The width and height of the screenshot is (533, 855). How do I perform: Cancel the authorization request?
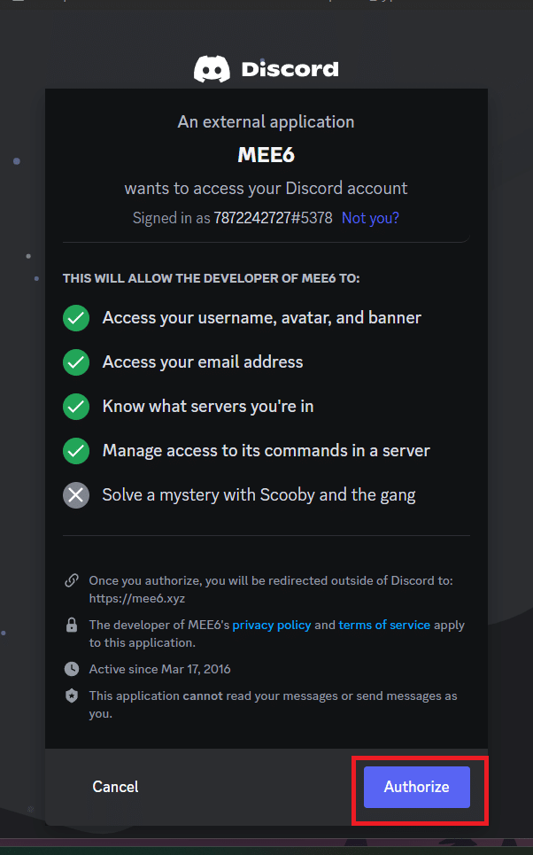click(x=115, y=787)
